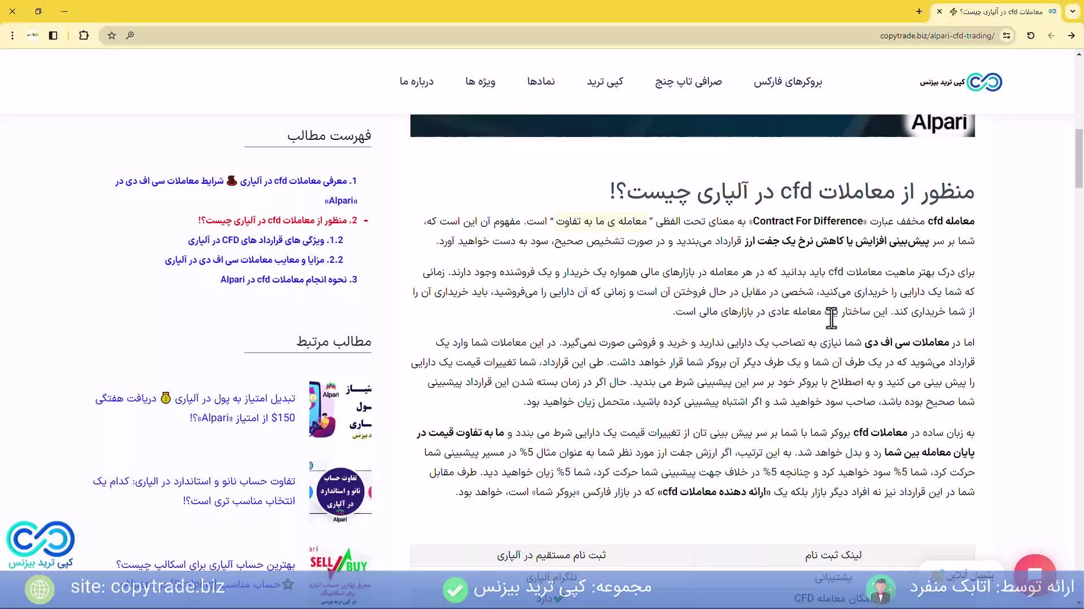Click heading منظور از معاملات cfd در آلپاری چیست
Viewport: 1084px width, 609px height.
(792, 192)
